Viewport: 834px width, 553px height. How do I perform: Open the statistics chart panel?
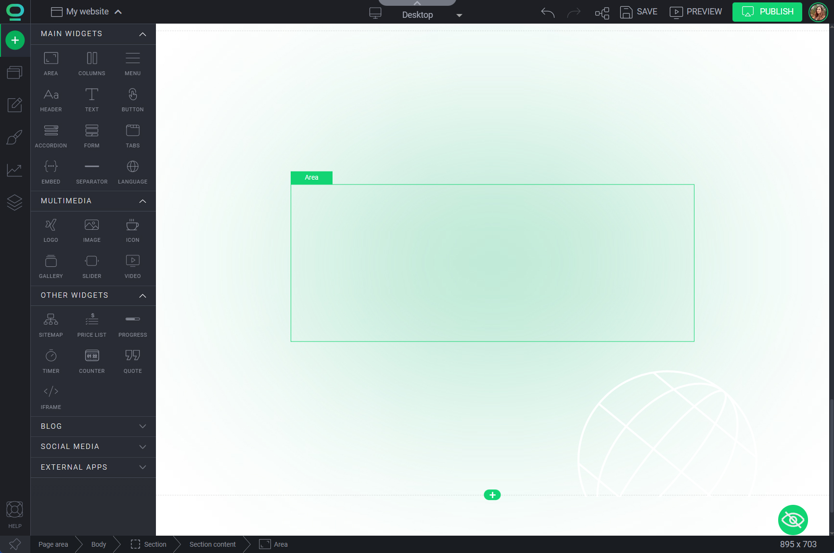tap(15, 170)
